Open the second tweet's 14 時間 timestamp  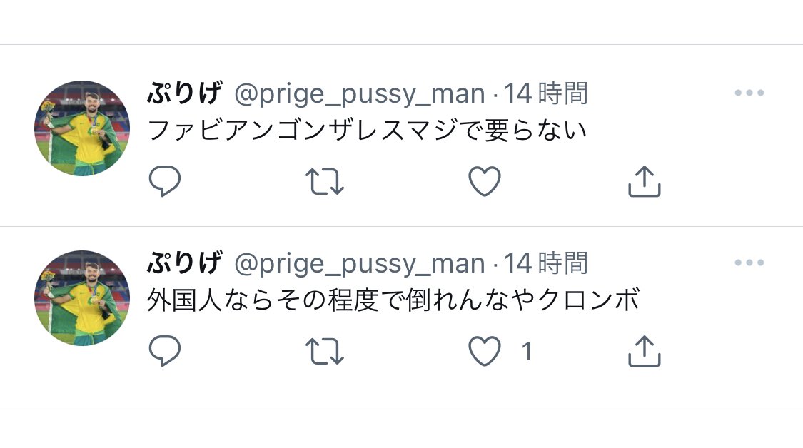tap(546, 263)
